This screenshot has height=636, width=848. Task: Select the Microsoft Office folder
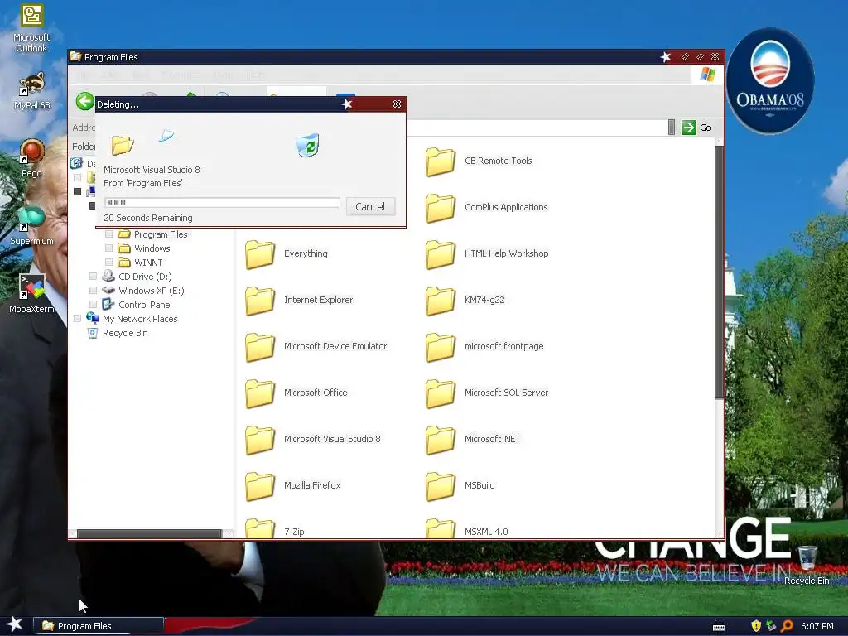(x=296, y=393)
